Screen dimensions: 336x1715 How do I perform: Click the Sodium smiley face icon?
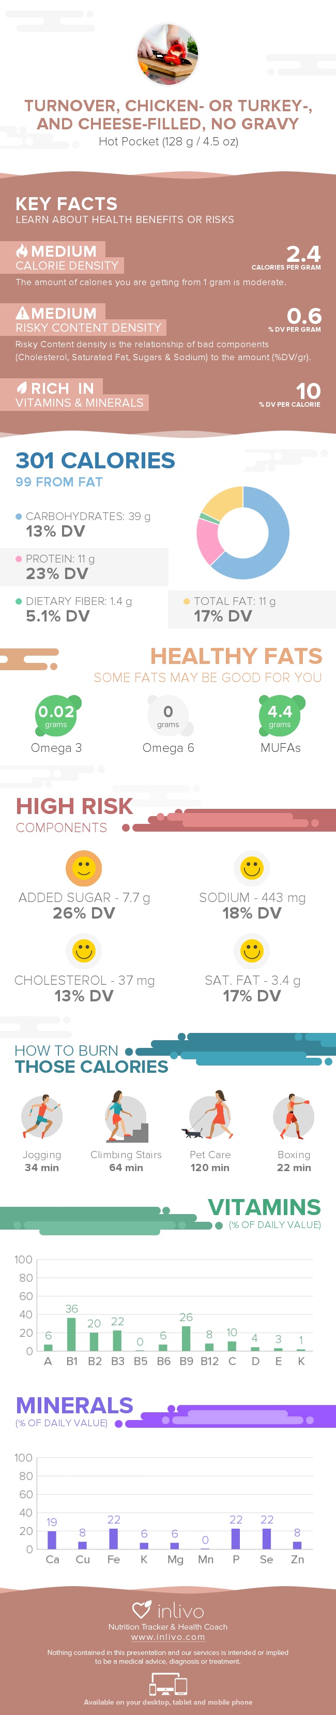pyautogui.click(x=252, y=867)
